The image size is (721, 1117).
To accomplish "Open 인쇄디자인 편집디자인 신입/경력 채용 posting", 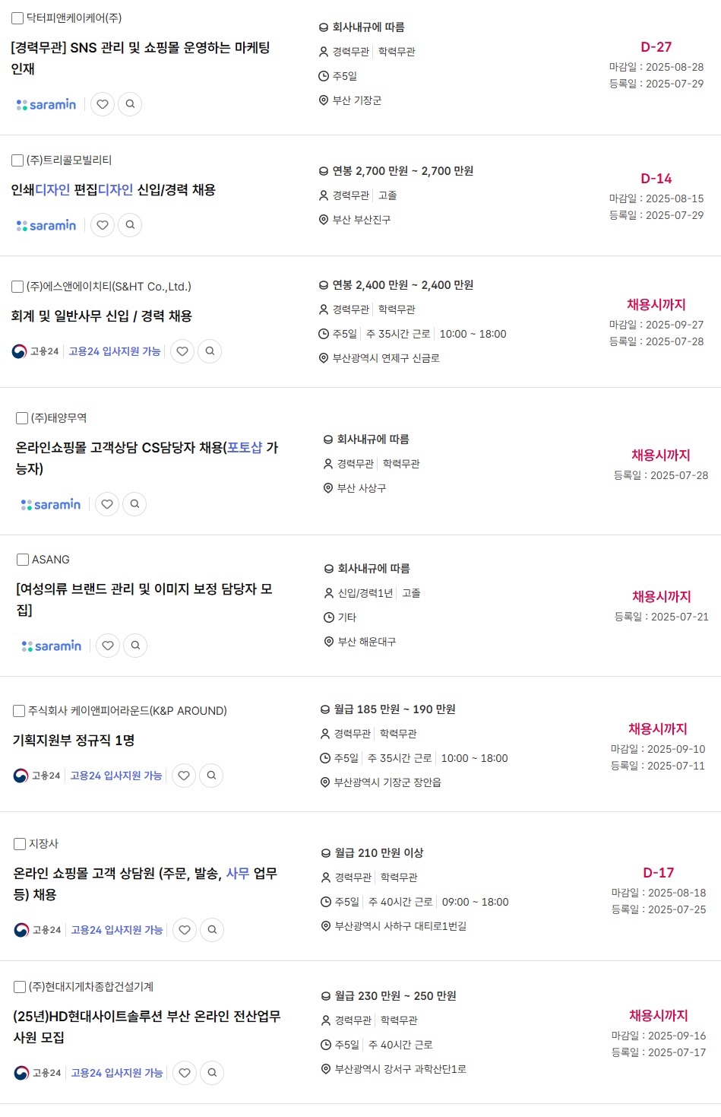I will coord(113,190).
